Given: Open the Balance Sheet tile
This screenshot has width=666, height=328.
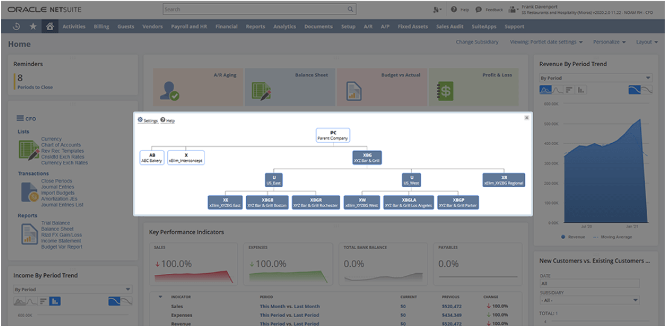Looking at the screenshot, I should pos(290,87).
